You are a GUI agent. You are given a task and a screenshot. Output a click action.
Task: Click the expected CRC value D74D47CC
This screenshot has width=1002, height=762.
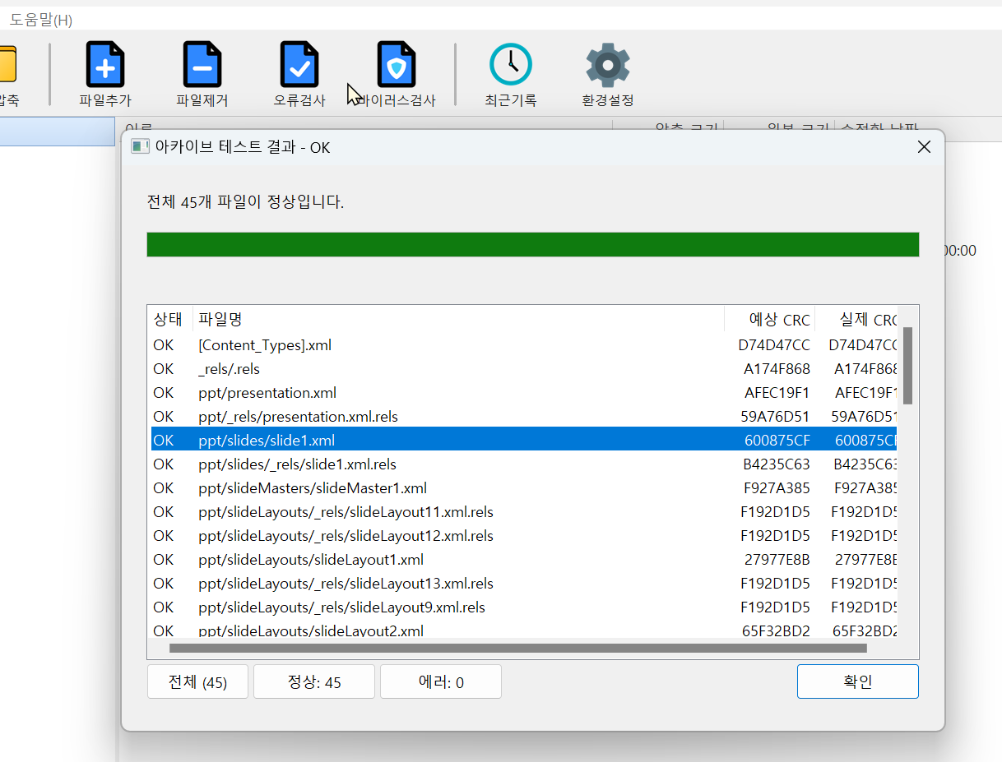(x=774, y=345)
